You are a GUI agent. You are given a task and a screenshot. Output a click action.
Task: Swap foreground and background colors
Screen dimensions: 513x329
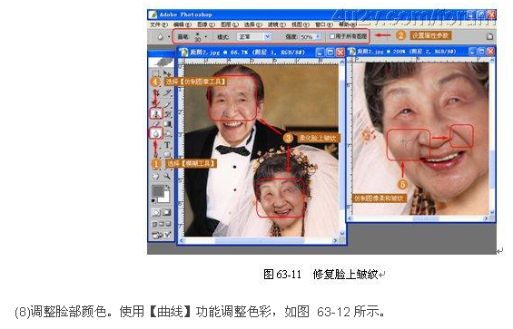[168, 187]
